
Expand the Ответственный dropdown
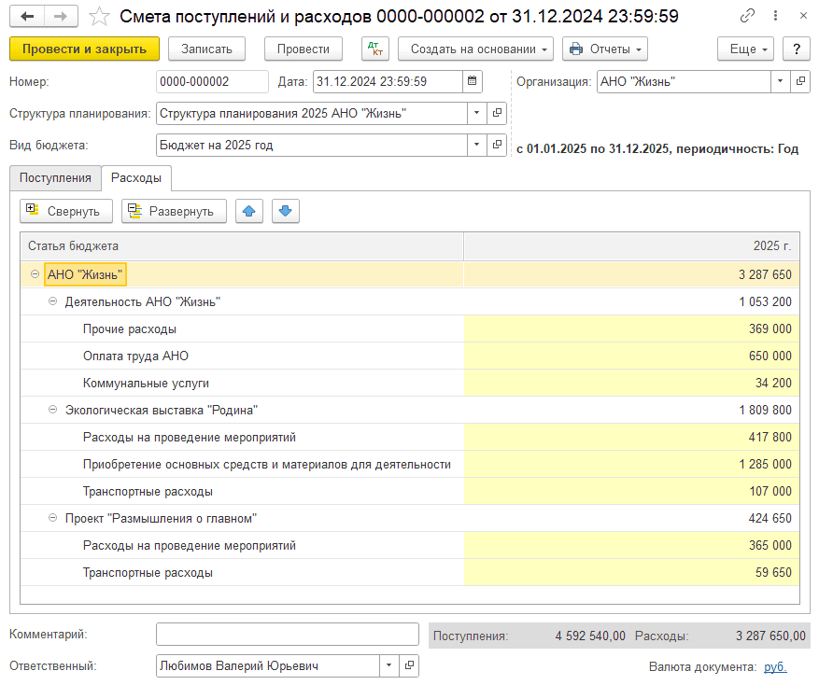pos(388,666)
